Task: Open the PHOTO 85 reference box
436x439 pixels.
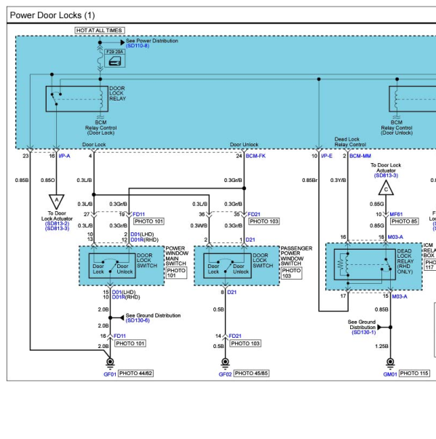Action: tap(405, 221)
